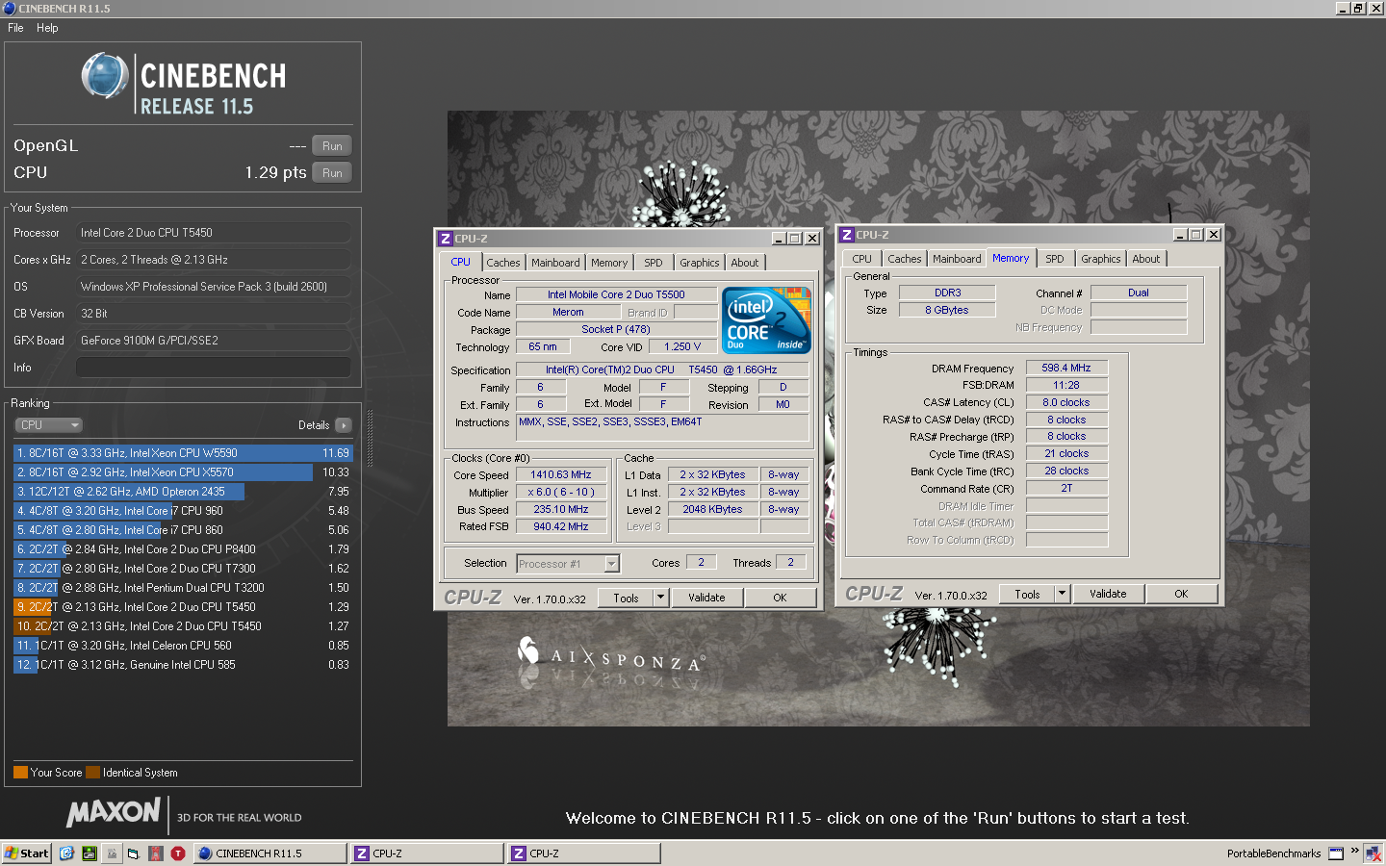This screenshot has height=866, width=1386.
Task: Switch to the Caches tab in the CPU-Z window showing the CPU tab
Action: point(502,263)
